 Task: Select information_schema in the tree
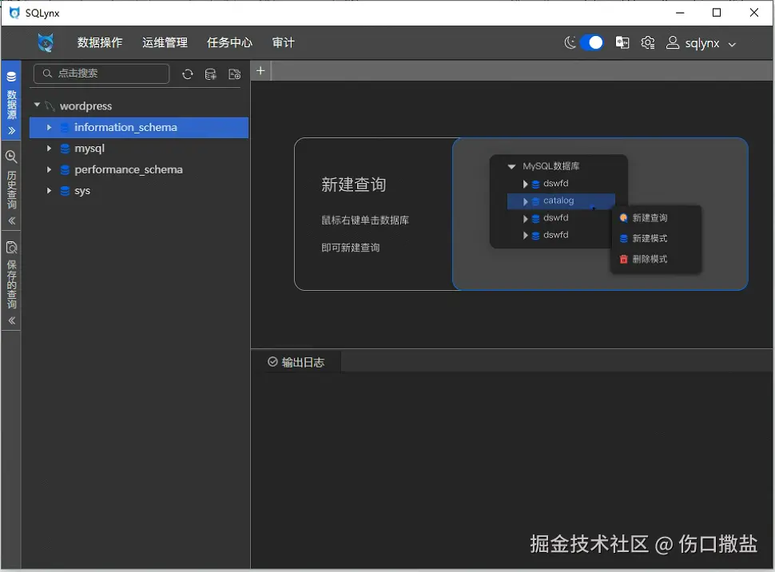tap(139, 128)
